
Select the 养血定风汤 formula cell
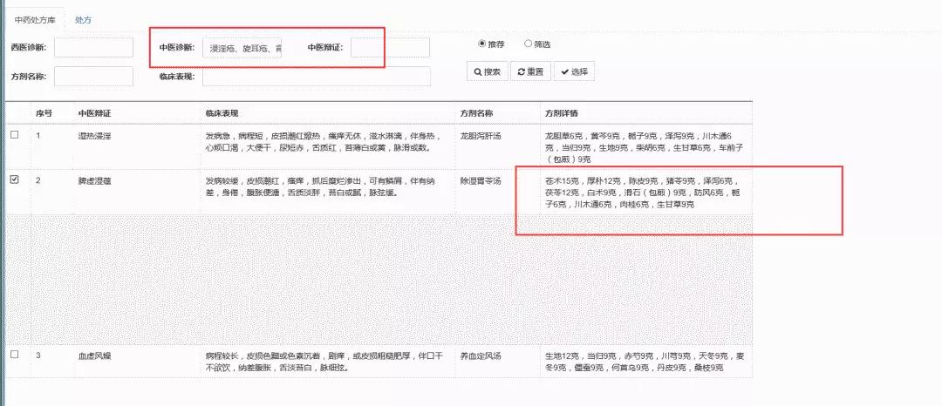(x=481, y=356)
